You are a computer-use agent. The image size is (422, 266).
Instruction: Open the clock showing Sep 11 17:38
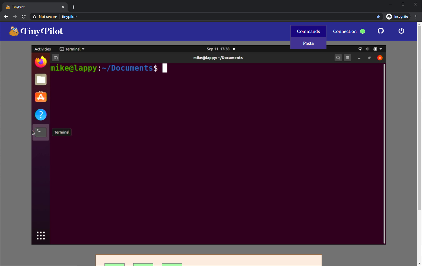point(218,49)
